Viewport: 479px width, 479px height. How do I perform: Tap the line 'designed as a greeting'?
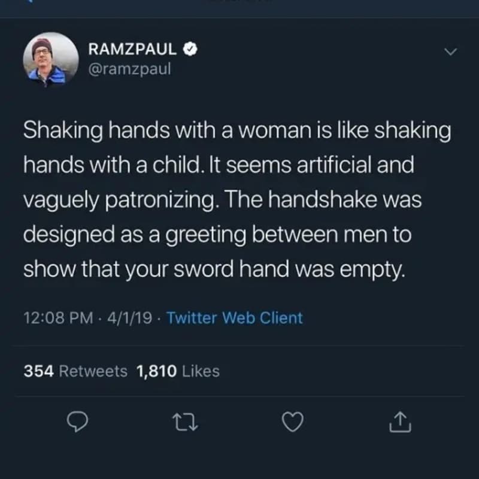[x=217, y=234]
